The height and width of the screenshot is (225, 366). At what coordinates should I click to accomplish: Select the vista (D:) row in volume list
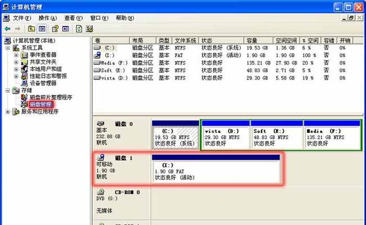(220, 78)
